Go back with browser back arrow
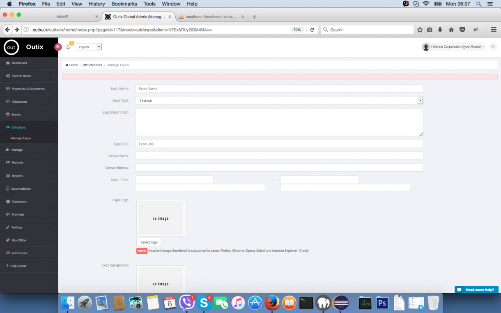The height and width of the screenshot is (313, 501). 7,30
